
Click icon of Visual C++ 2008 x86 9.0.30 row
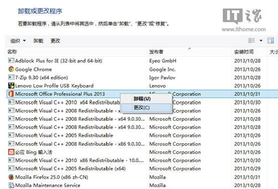[x=11, y=144]
